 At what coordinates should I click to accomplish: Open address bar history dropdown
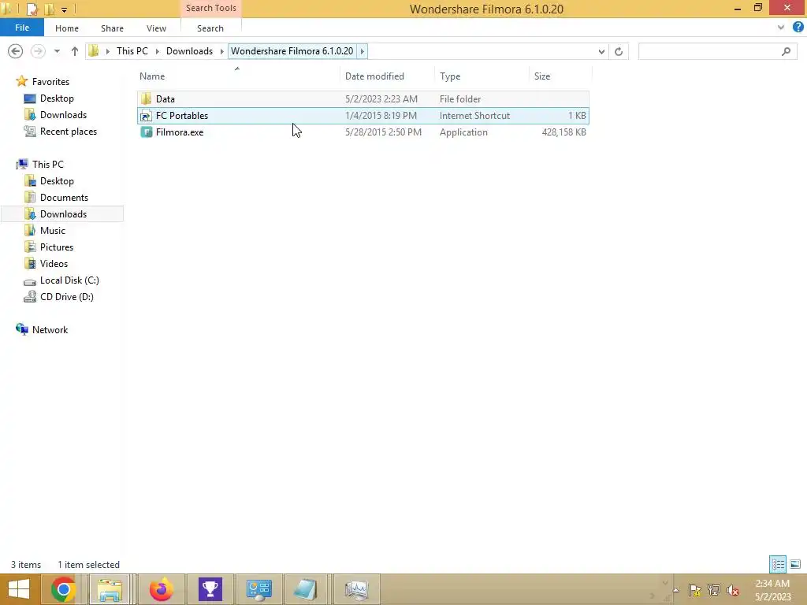[x=601, y=51]
